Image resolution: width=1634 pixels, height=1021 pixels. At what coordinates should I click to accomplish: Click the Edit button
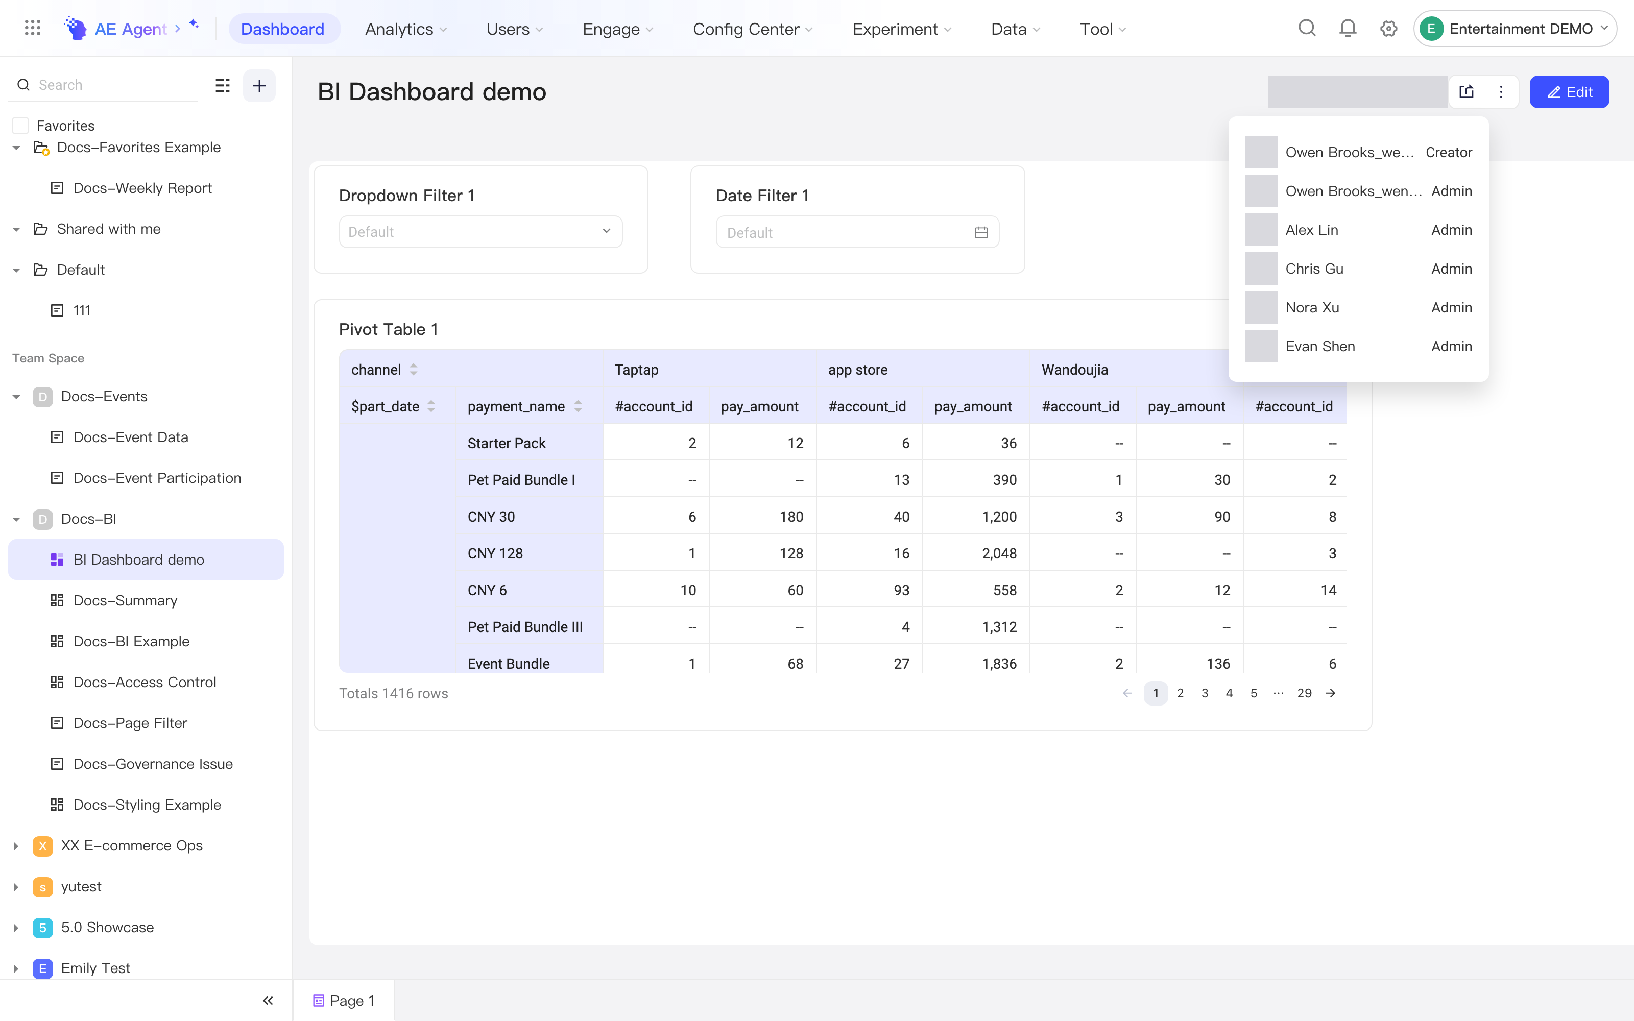(1569, 92)
